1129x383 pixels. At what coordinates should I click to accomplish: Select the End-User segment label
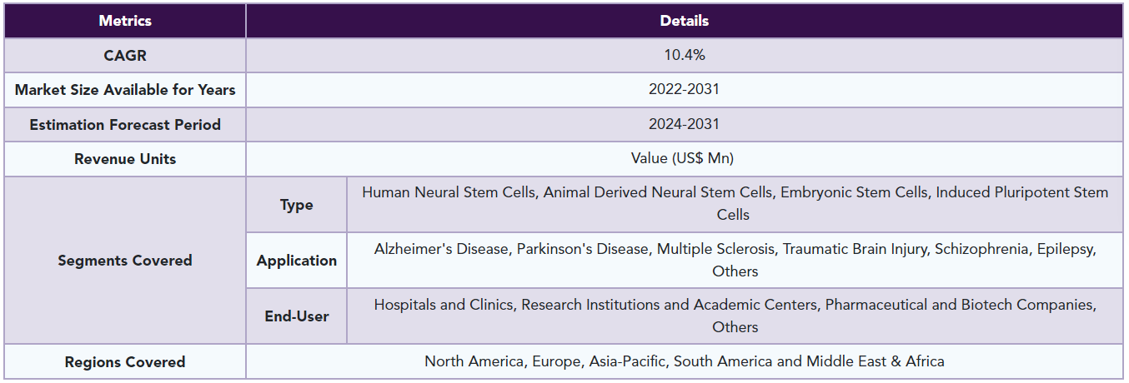pyautogui.click(x=296, y=316)
